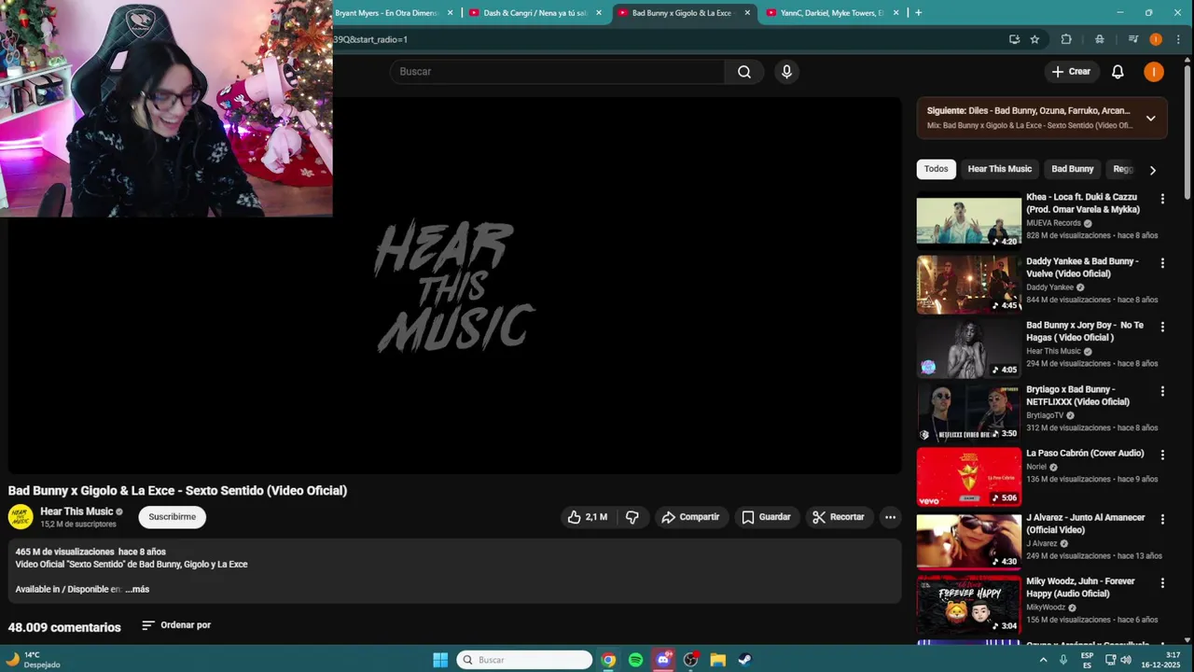Click the Compartir share button
The image size is (1194, 672).
point(690,517)
